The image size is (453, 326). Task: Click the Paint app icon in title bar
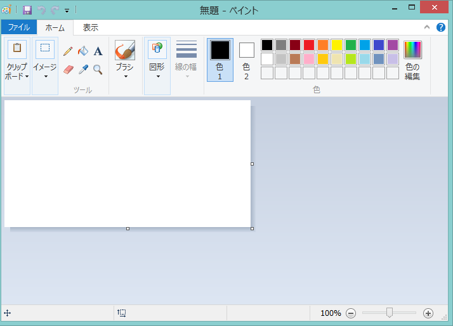coord(6,10)
